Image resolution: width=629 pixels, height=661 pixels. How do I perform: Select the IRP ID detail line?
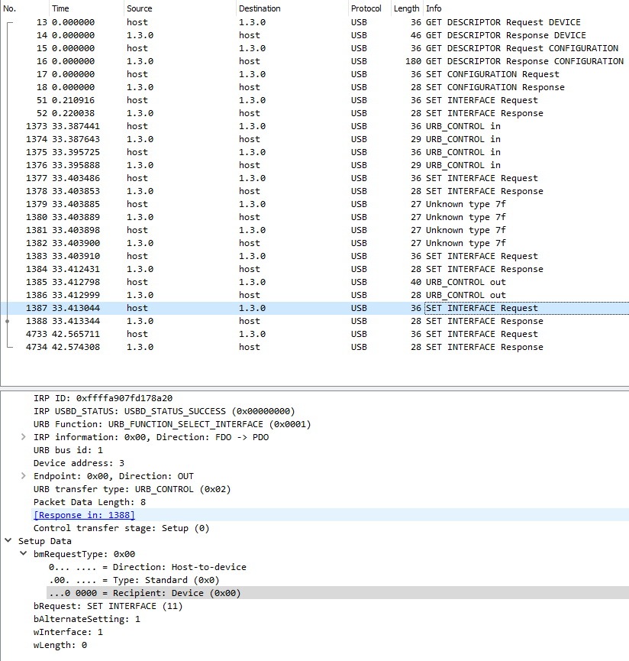click(x=103, y=398)
